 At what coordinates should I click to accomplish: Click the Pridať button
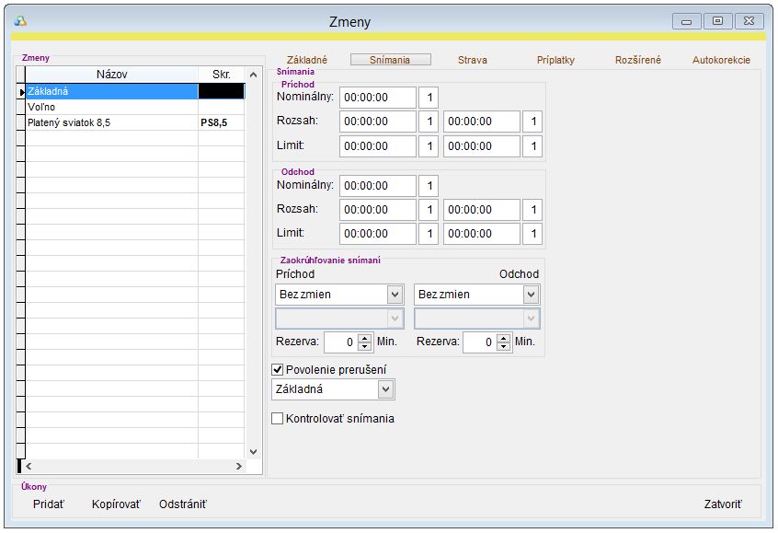(49, 504)
